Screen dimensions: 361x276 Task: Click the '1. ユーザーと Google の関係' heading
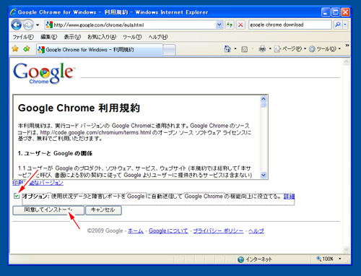pos(55,153)
